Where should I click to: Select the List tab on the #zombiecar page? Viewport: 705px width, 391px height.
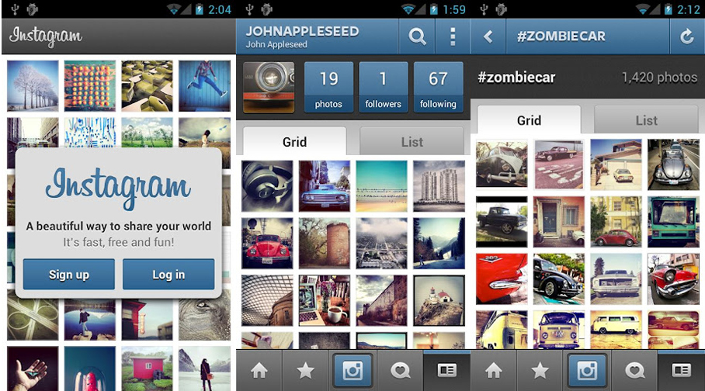click(x=646, y=120)
